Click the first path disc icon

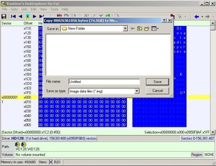coord(18,144)
